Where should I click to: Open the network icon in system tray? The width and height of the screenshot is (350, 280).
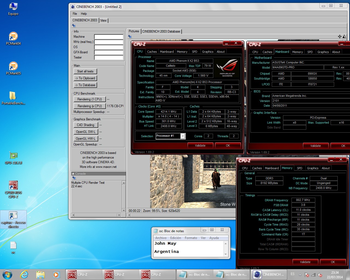(x=313, y=275)
